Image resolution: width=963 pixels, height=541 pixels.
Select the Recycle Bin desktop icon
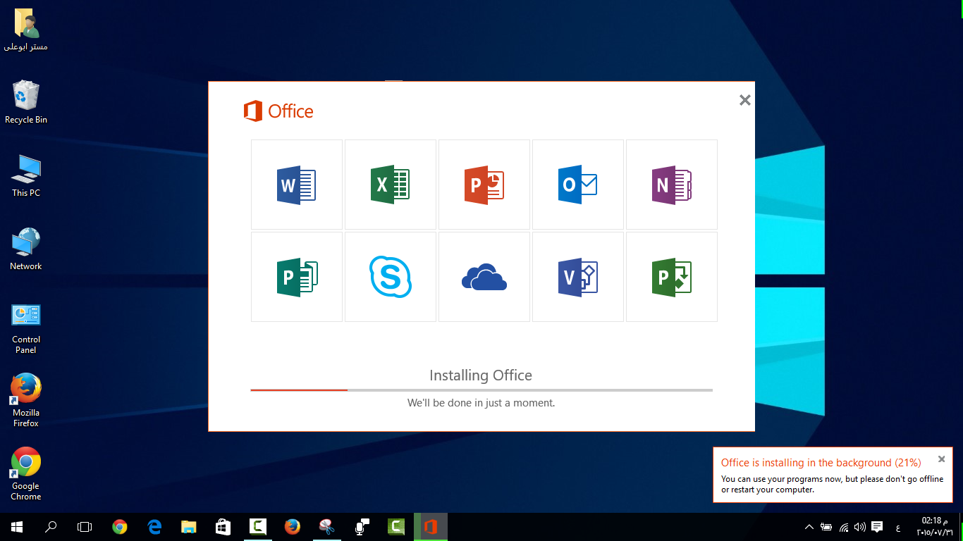point(26,102)
